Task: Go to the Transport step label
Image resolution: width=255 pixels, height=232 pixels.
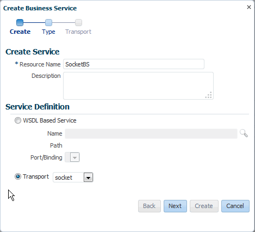Action: [x=78, y=32]
